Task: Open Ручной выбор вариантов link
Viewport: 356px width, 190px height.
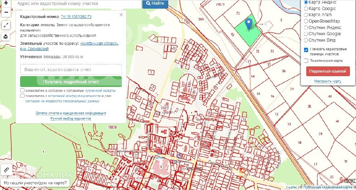Action: (71, 119)
